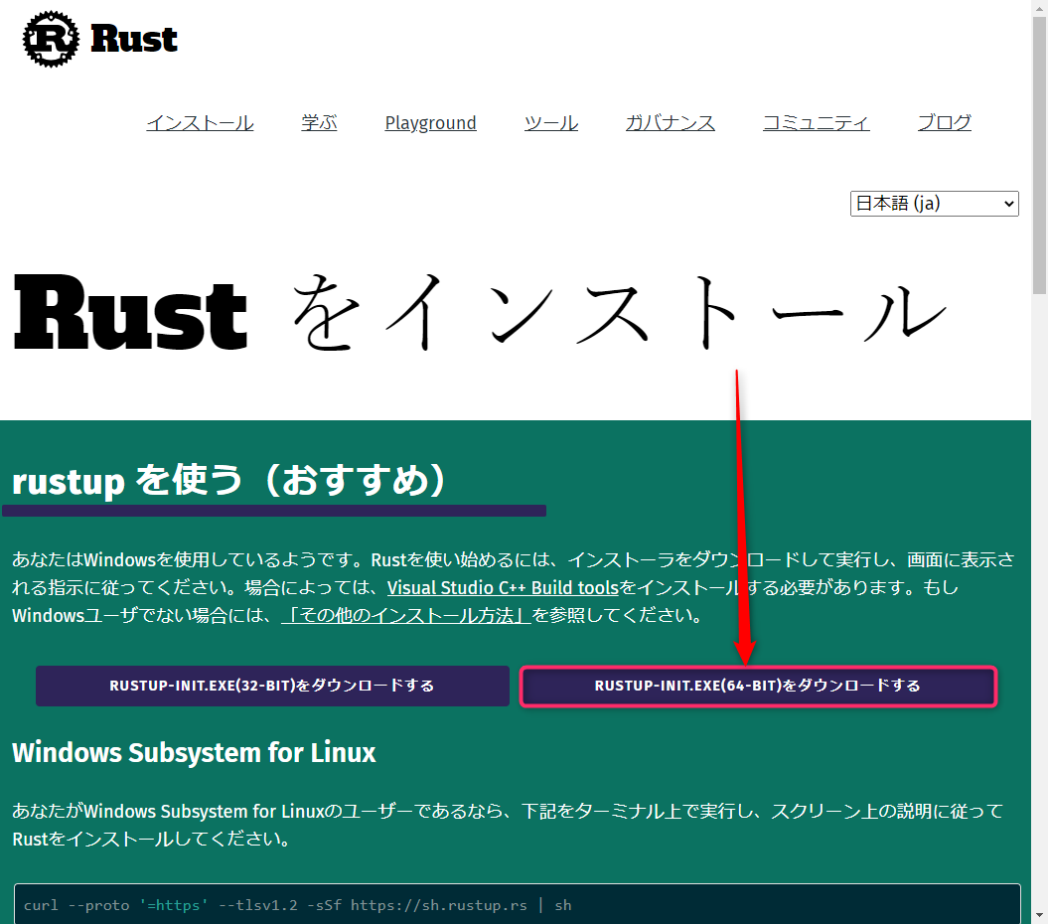Click the Windows Subsystem for Linux heading
This screenshot has width=1048, height=924.
click(x=194, y=753)
